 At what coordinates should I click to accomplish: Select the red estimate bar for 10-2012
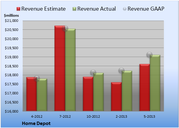point(88,94)
